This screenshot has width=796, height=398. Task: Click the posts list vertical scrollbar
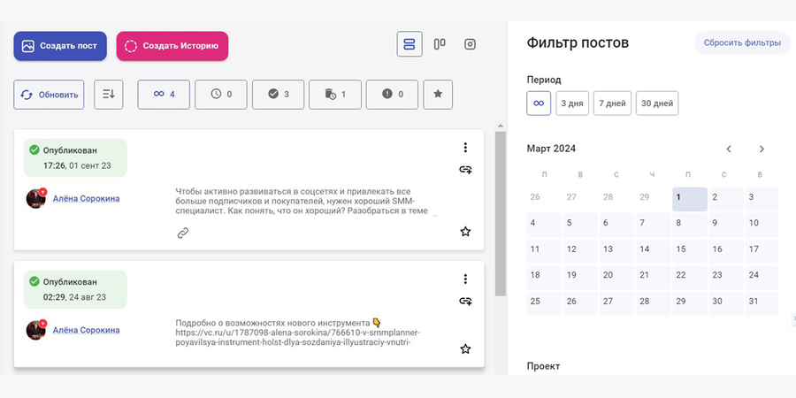coord(500,212)
